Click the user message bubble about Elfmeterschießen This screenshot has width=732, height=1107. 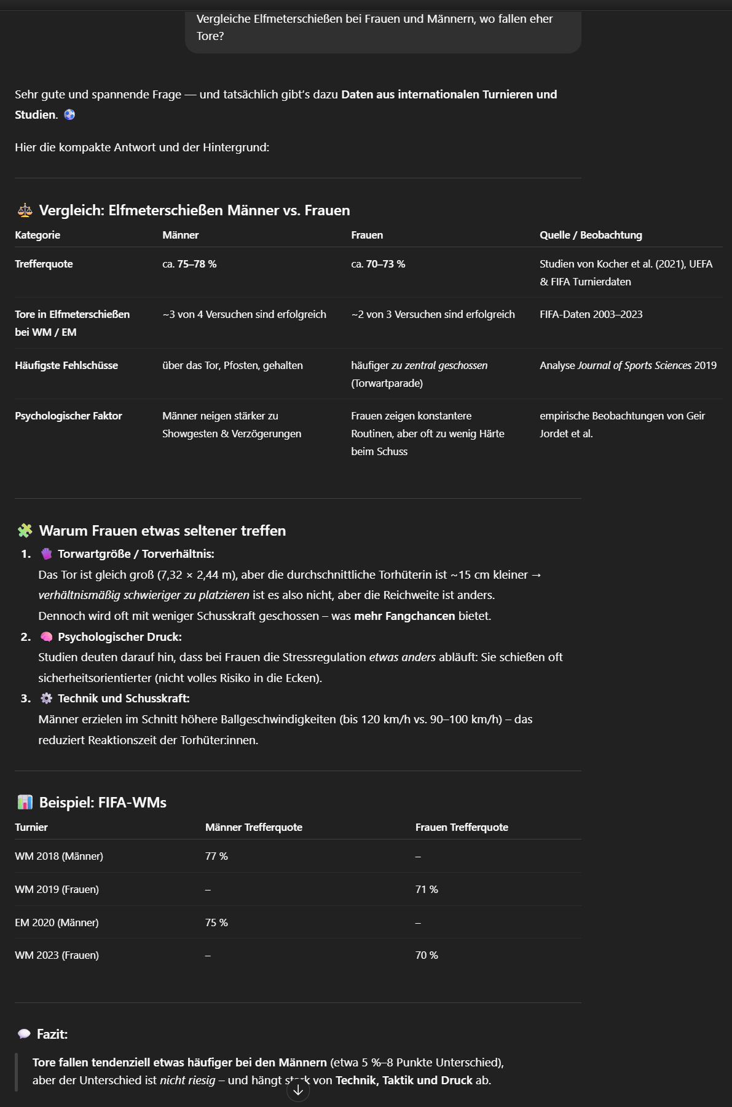[x=382, y=28]
